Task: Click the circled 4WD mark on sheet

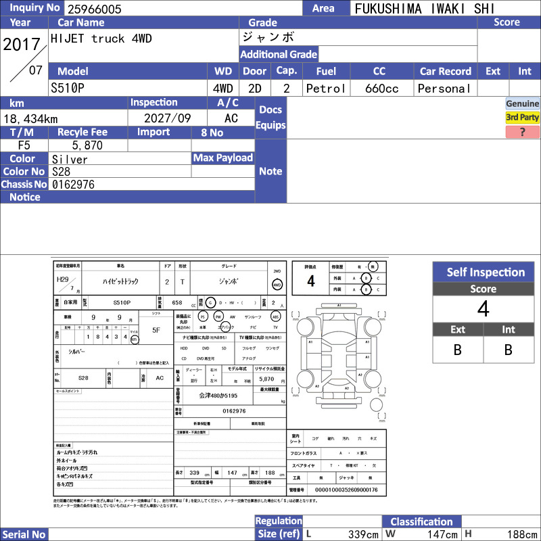Action: (277, 285)
